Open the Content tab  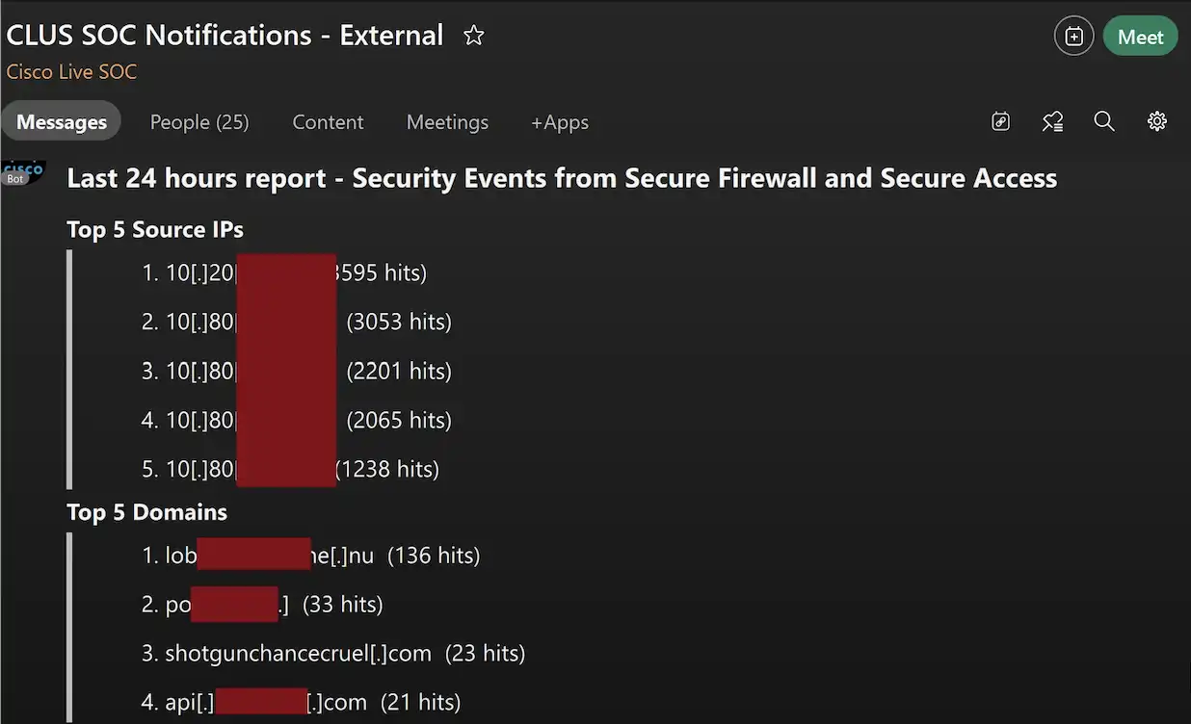coord(328,122)
